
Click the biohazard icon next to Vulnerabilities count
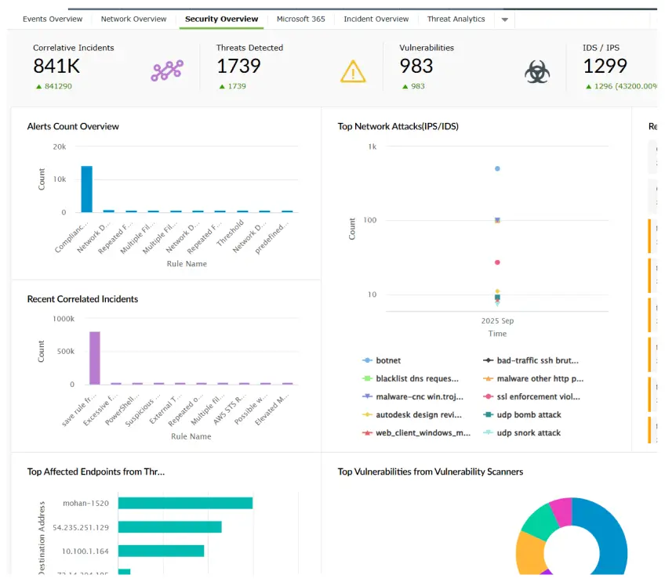click(537, 70)
